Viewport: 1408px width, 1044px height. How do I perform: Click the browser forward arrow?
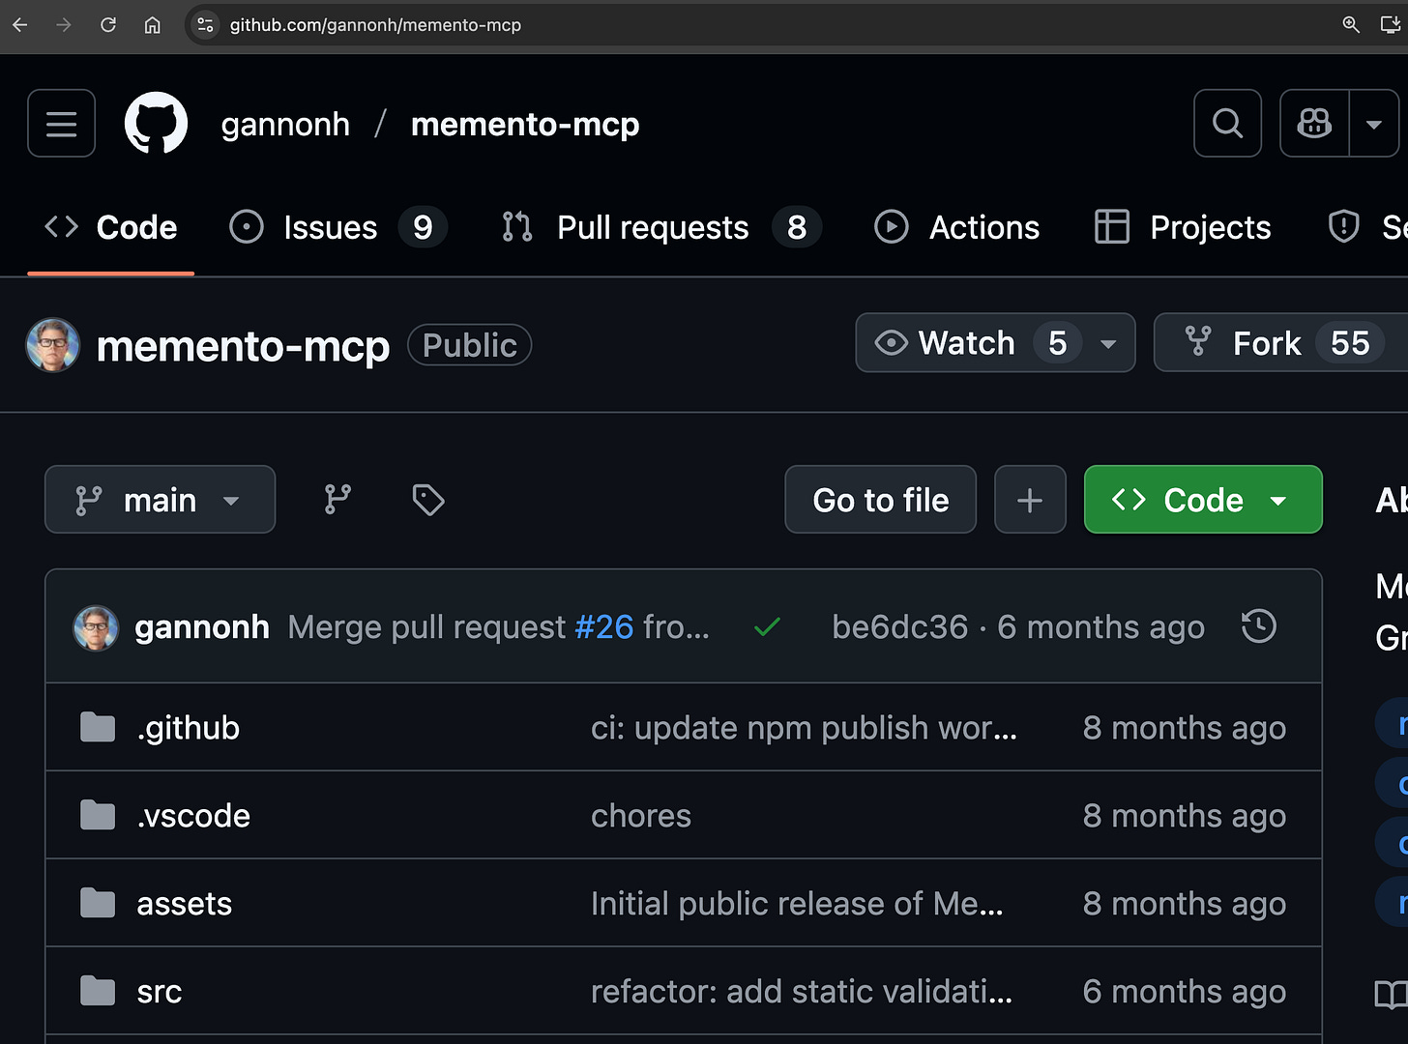pyautogui.click(x=64, y=25)
